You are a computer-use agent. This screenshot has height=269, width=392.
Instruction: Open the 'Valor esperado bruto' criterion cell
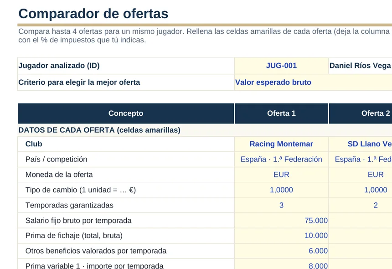click(313, 83)
